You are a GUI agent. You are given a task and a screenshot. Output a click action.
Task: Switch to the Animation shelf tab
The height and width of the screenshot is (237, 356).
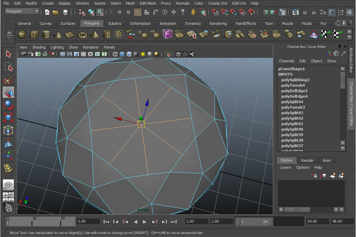pos(168,23)
